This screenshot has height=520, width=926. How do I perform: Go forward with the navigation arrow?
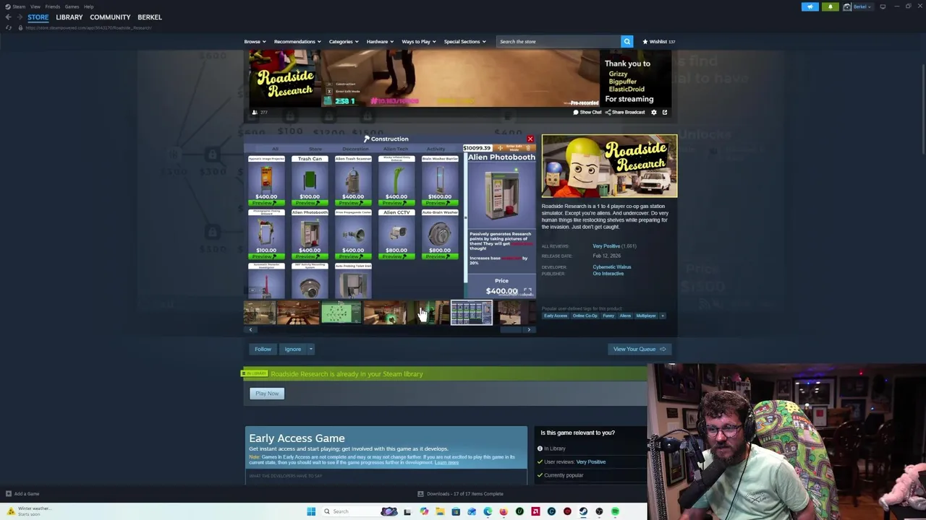[x=20, y=17]
